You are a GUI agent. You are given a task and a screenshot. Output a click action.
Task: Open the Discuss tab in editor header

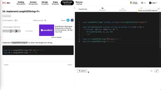point(102,9)
